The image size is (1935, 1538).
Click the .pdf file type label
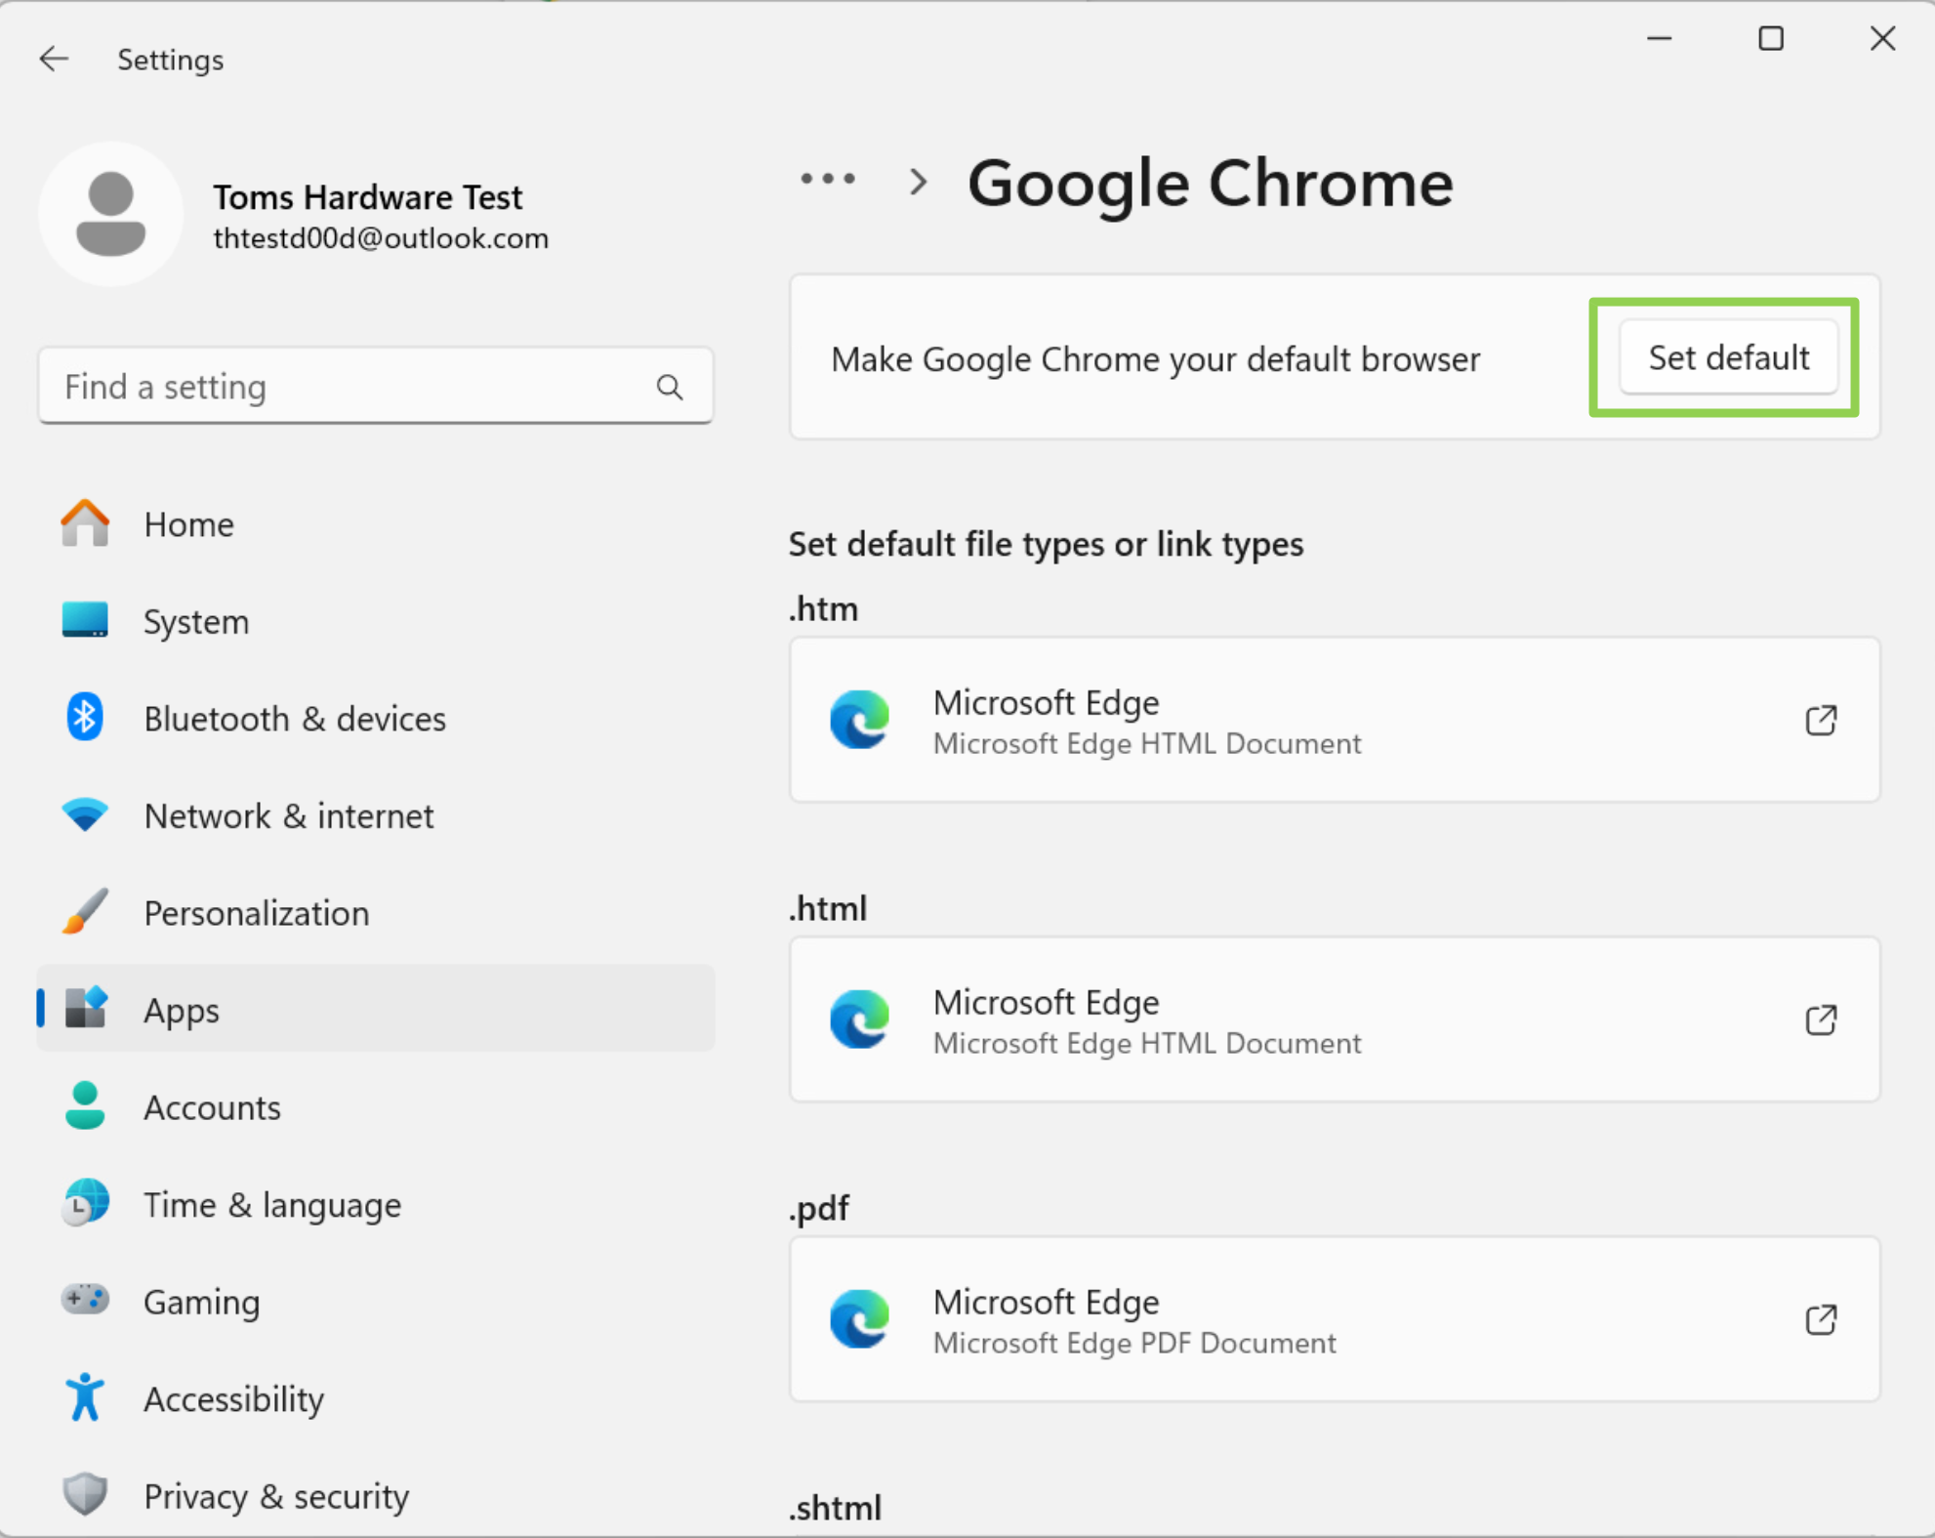(x=818, y=1209)
